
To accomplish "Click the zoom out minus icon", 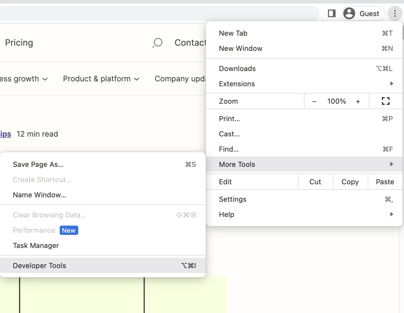I will click(x=314, y=101).
